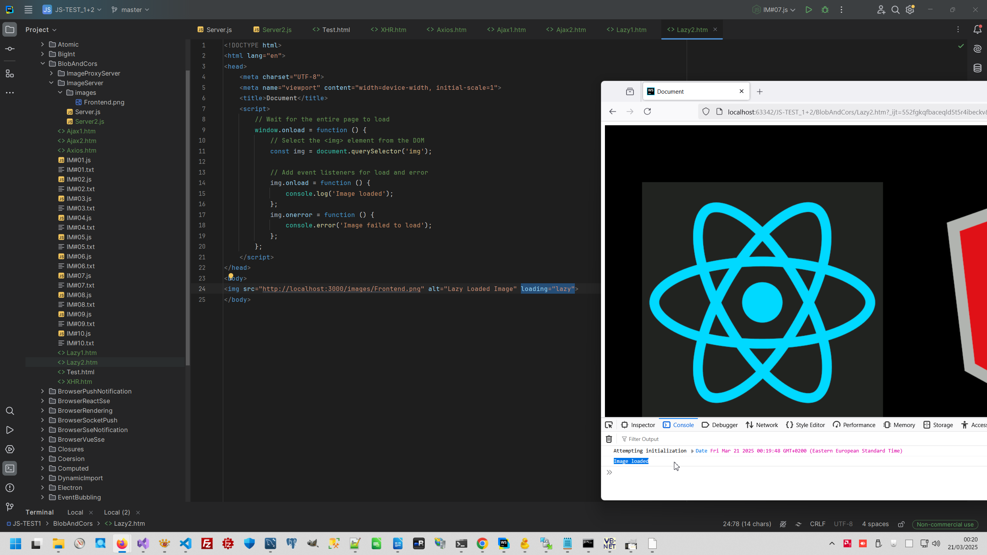Activate the devtools element picker icon
987x555 pixels.
609,425
